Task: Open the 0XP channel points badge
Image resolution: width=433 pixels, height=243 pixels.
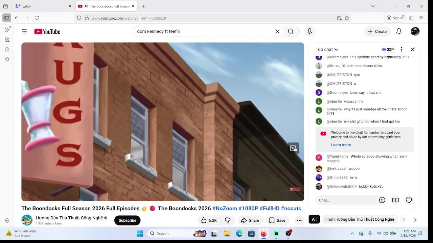Action: 388,49
